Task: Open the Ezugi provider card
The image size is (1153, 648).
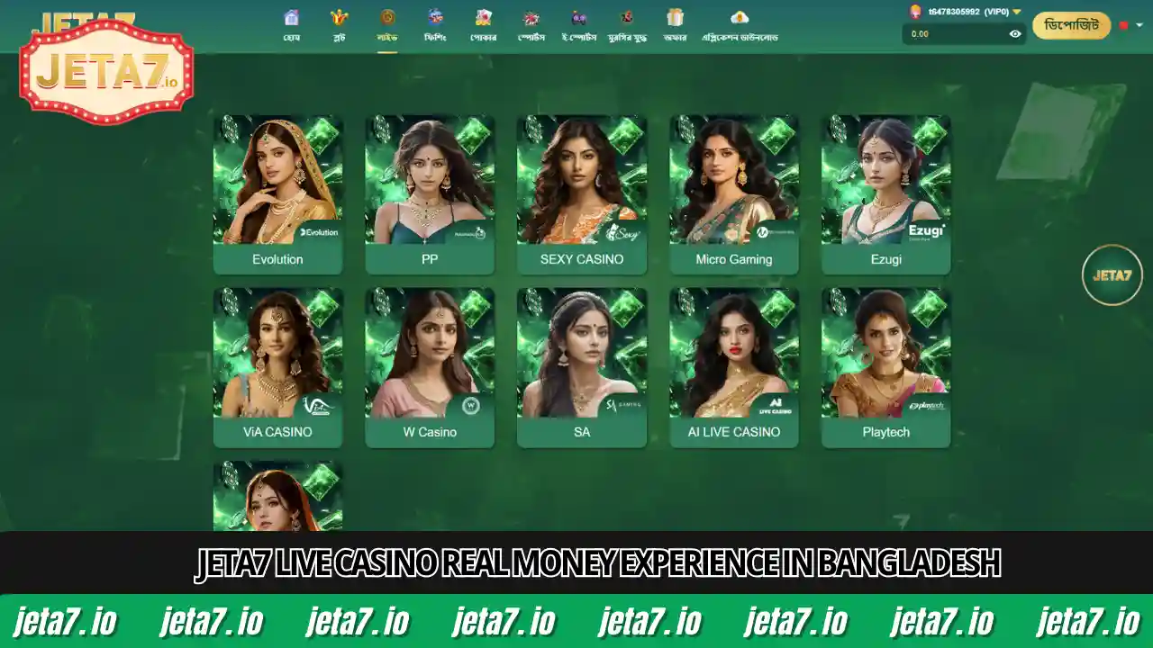Action: coord(886,194)
